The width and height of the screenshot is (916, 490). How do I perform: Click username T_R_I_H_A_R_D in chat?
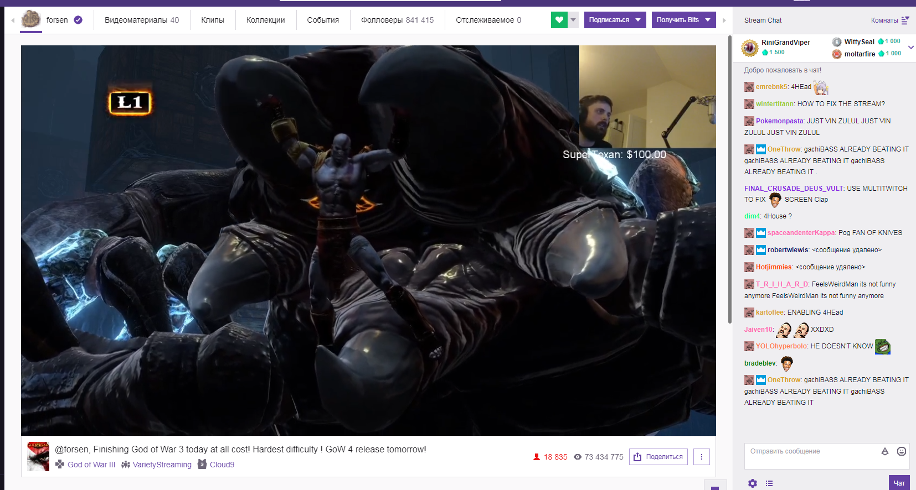782,284
